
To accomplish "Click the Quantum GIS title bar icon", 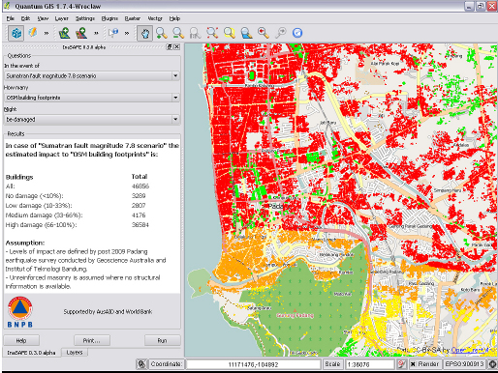I will 7,6.
